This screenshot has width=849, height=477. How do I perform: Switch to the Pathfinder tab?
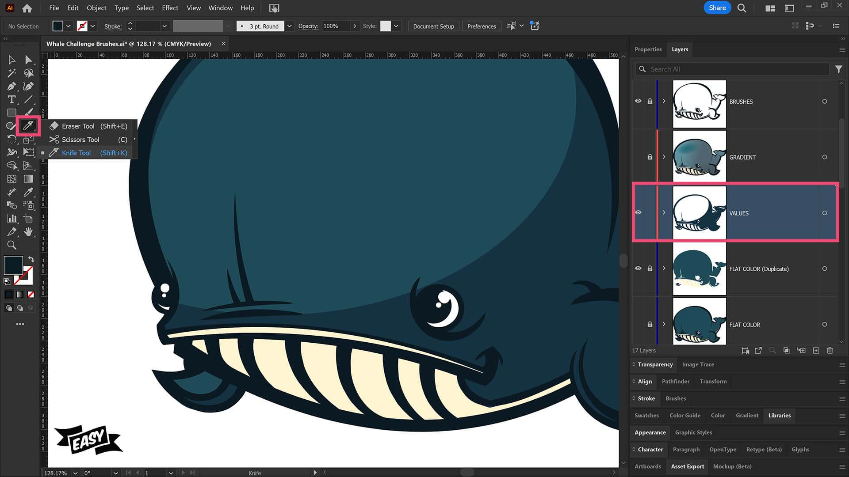[x=675, y=381]
